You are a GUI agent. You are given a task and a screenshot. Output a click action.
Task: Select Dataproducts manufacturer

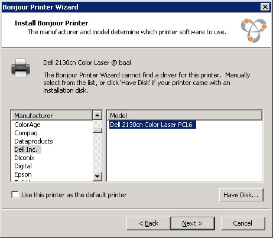click(34, 141)
